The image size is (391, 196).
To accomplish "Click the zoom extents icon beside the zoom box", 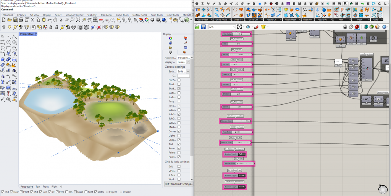I will coord(239,27).
